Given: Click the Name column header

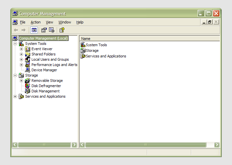Looking at the screenshot, I should [149, 39].
